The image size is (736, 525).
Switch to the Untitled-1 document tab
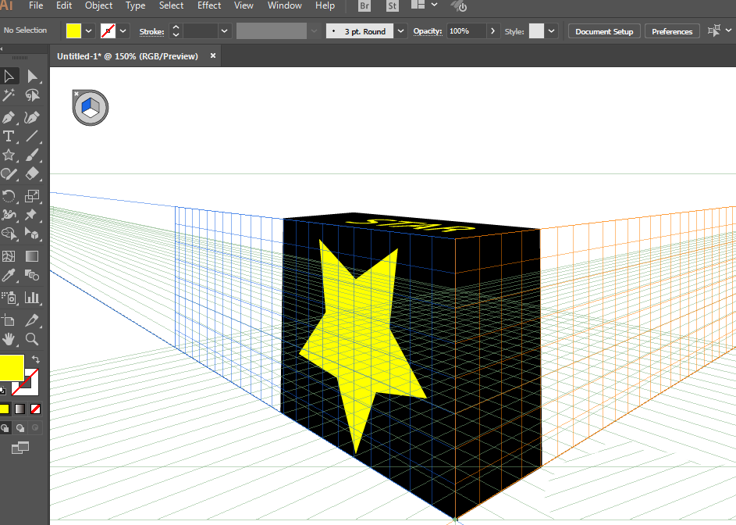[127, 56]
